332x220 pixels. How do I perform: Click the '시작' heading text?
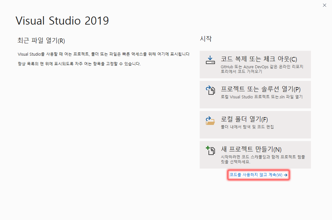pos(206,39)
